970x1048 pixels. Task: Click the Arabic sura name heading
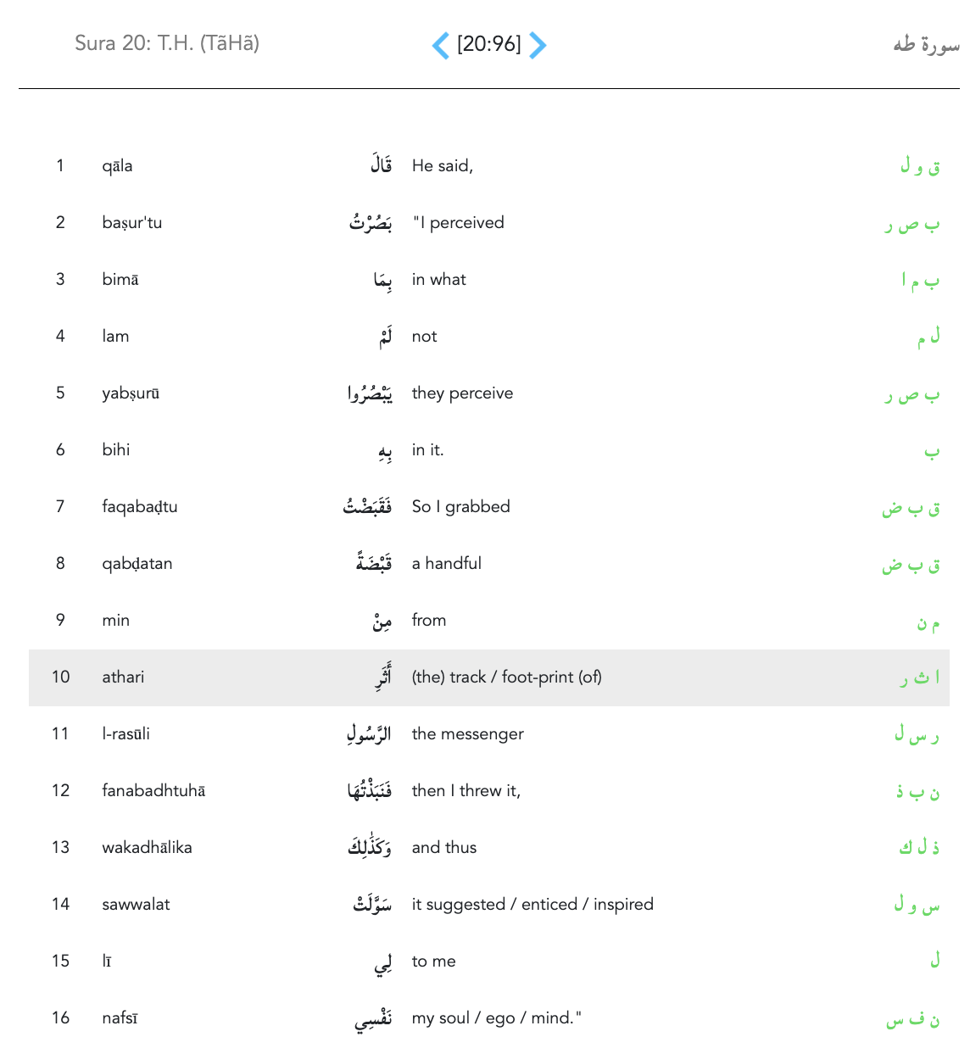click(925, 45)
